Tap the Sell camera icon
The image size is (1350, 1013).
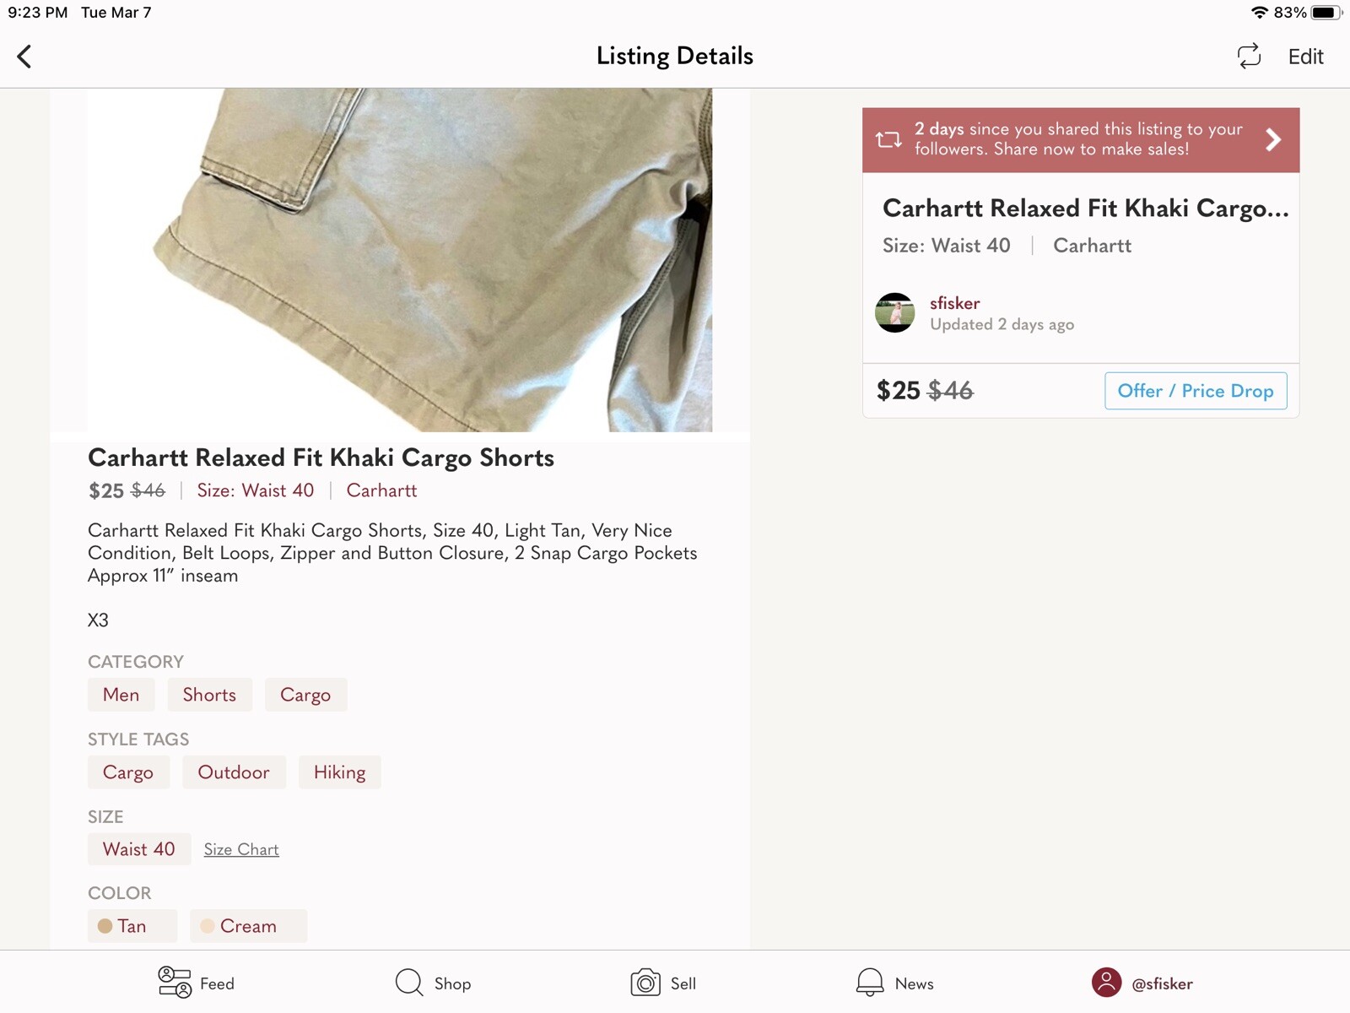point(645,983)
